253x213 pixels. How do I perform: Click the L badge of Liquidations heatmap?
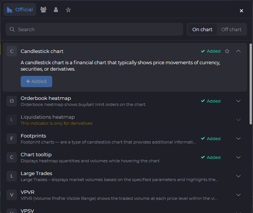click(12, 119)
